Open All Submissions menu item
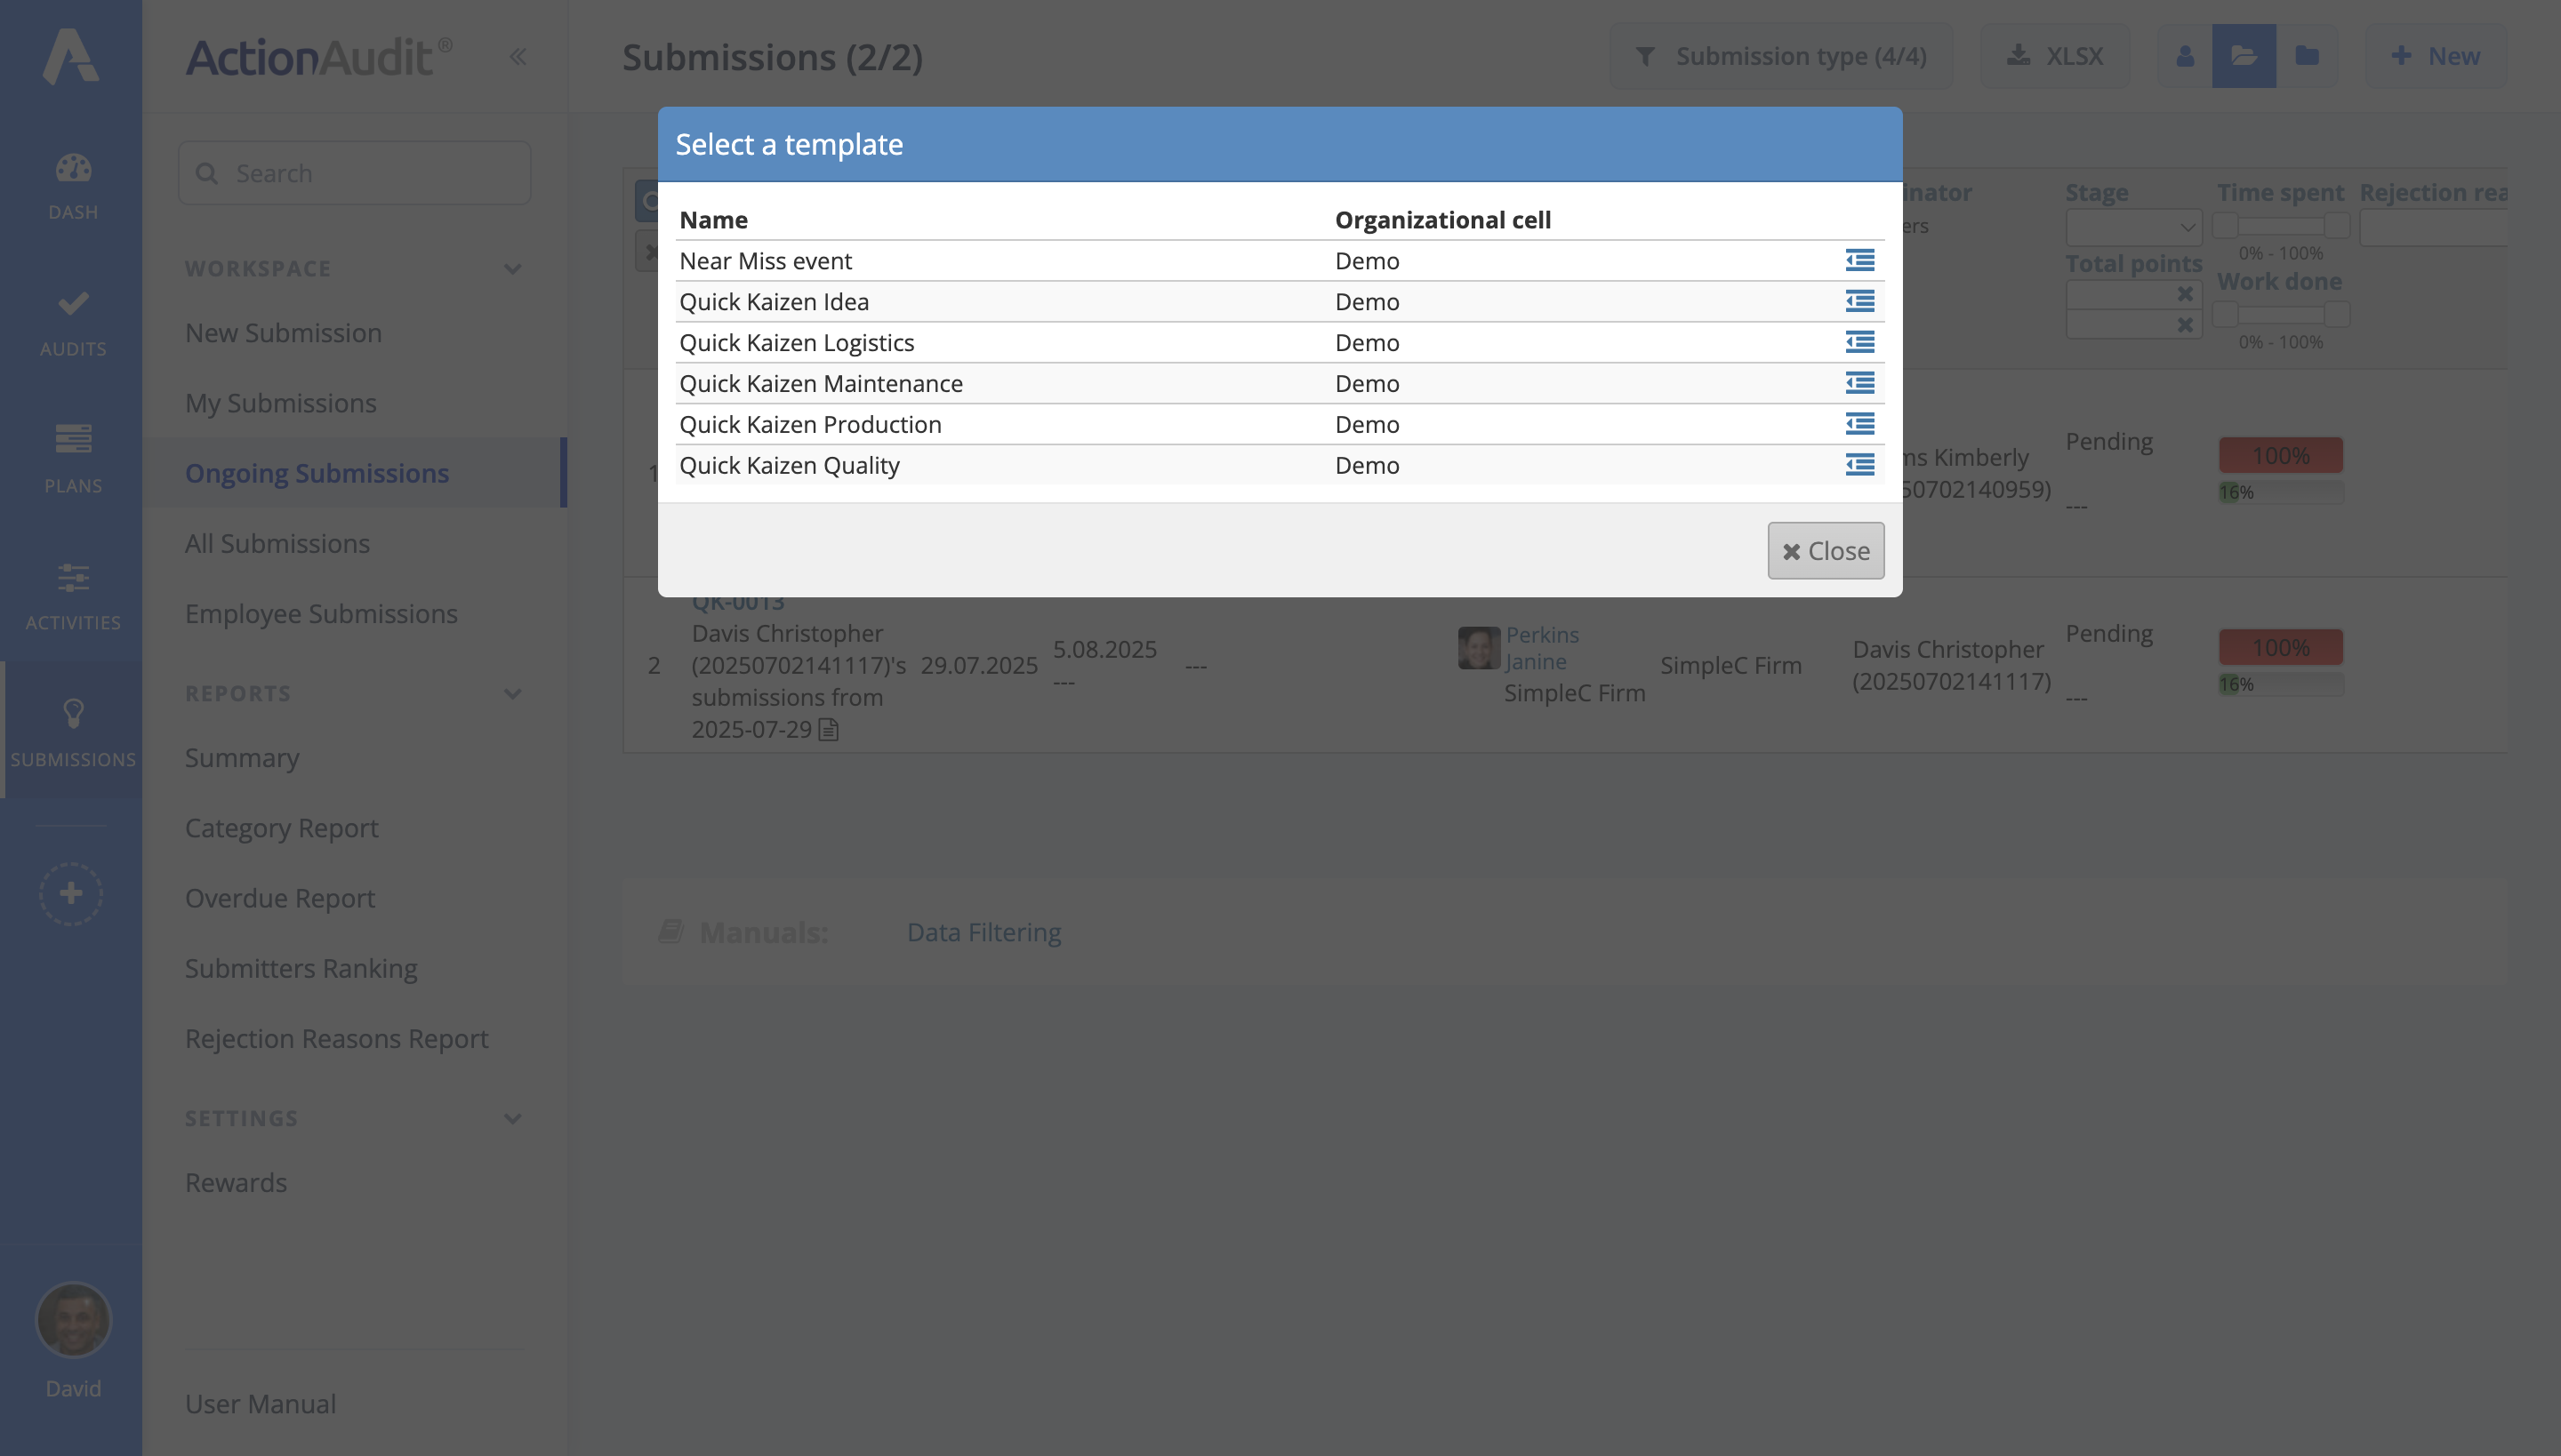This screenshot has height=1456, width=2561. [x=277, y=543]
